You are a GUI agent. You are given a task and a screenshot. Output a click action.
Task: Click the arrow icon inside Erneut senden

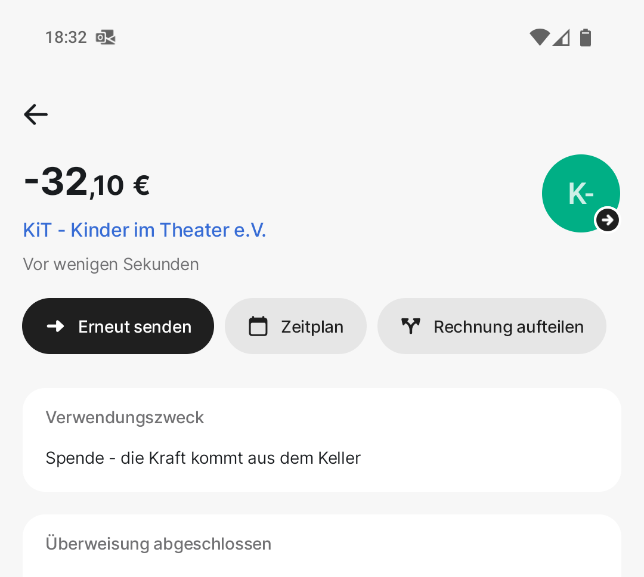point(55,327)
